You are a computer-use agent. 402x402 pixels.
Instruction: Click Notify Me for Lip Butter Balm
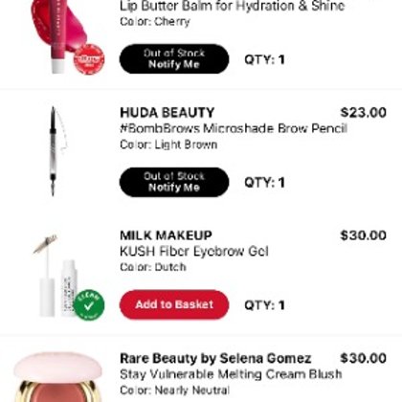[174, 59]
